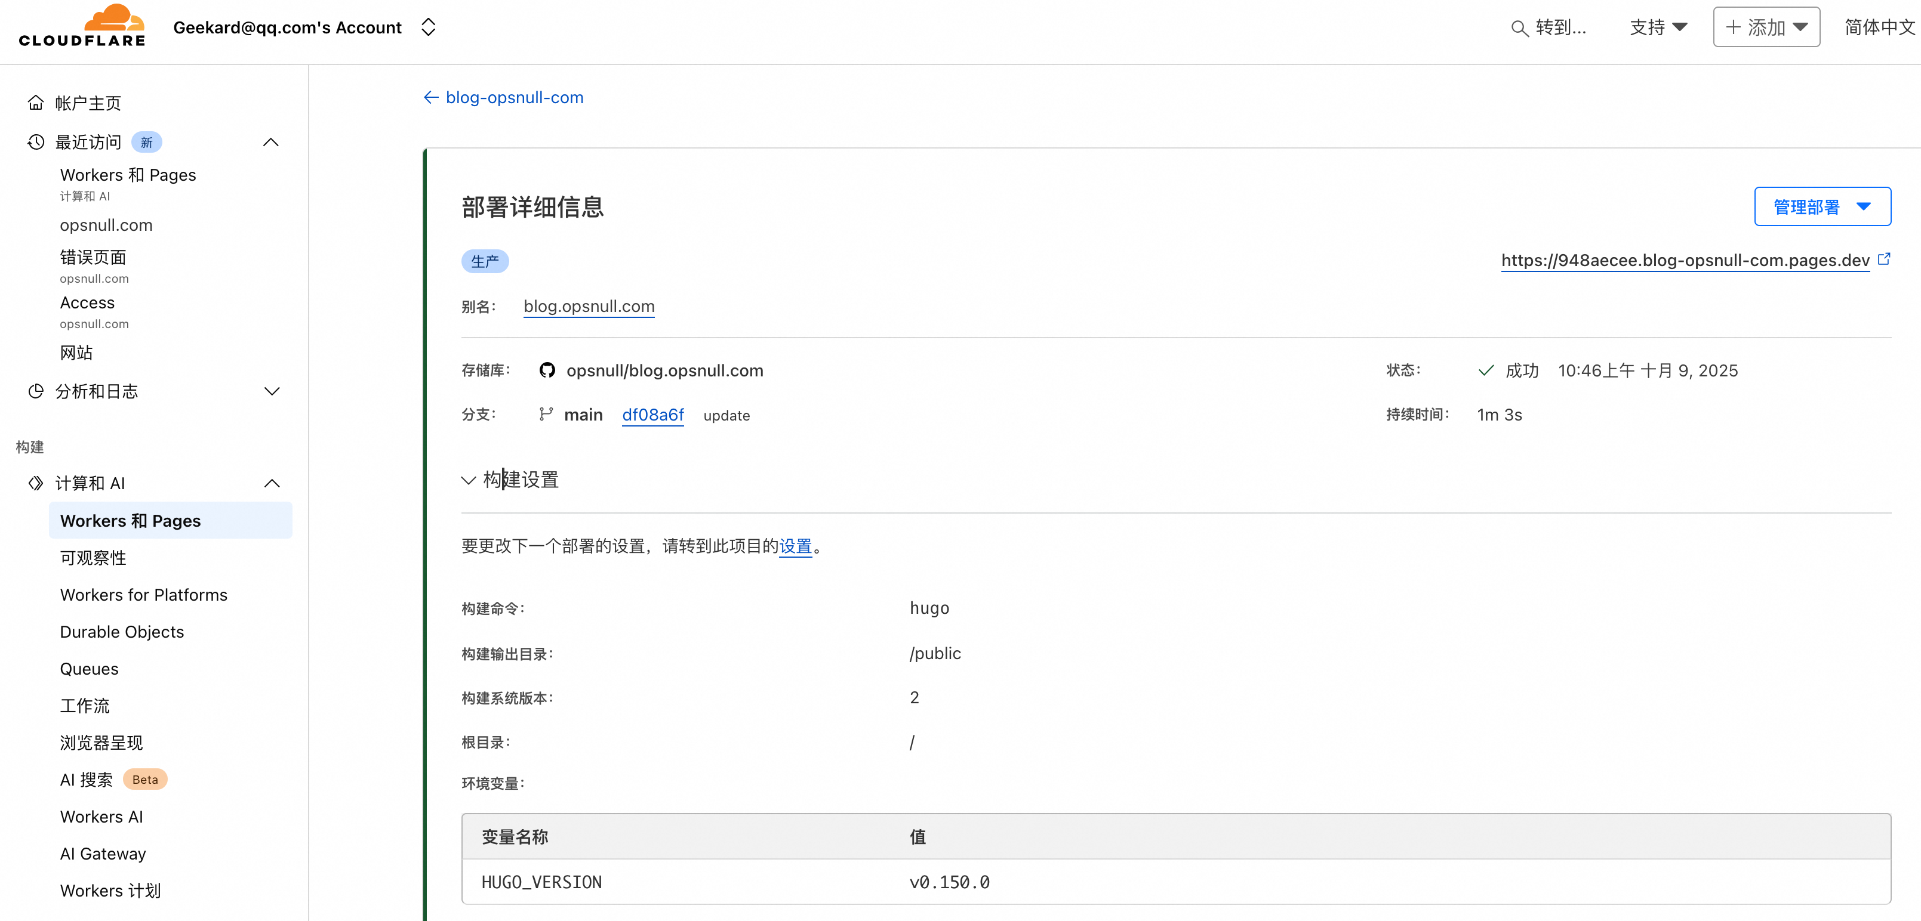Click the external link icon beside pages.dev URL

(x=1884, y=259)
